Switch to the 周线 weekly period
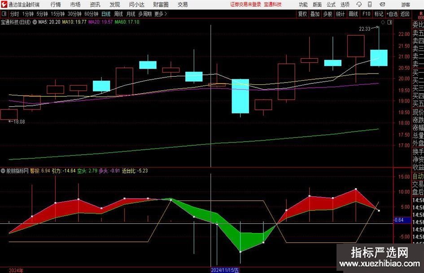Viewport: 424px width, 273px height. click(x=118, y=14)
